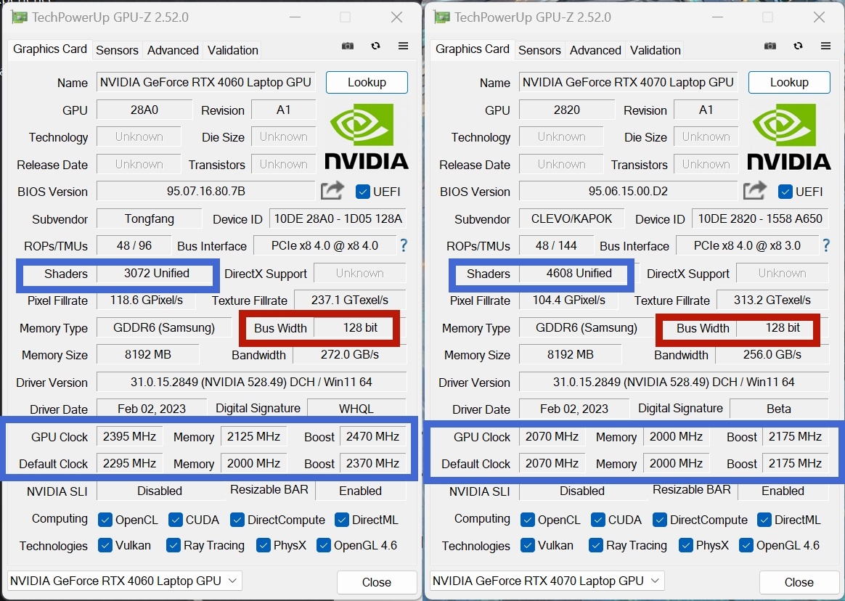Viewport: 845px width, 601px height.
Task: Toggle Ray Tracing checkbox in RTX 4060 window
Action: (173, 545)
